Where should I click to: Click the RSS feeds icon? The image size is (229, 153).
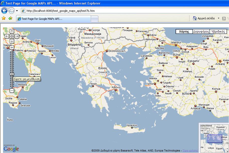click(224, 19)
